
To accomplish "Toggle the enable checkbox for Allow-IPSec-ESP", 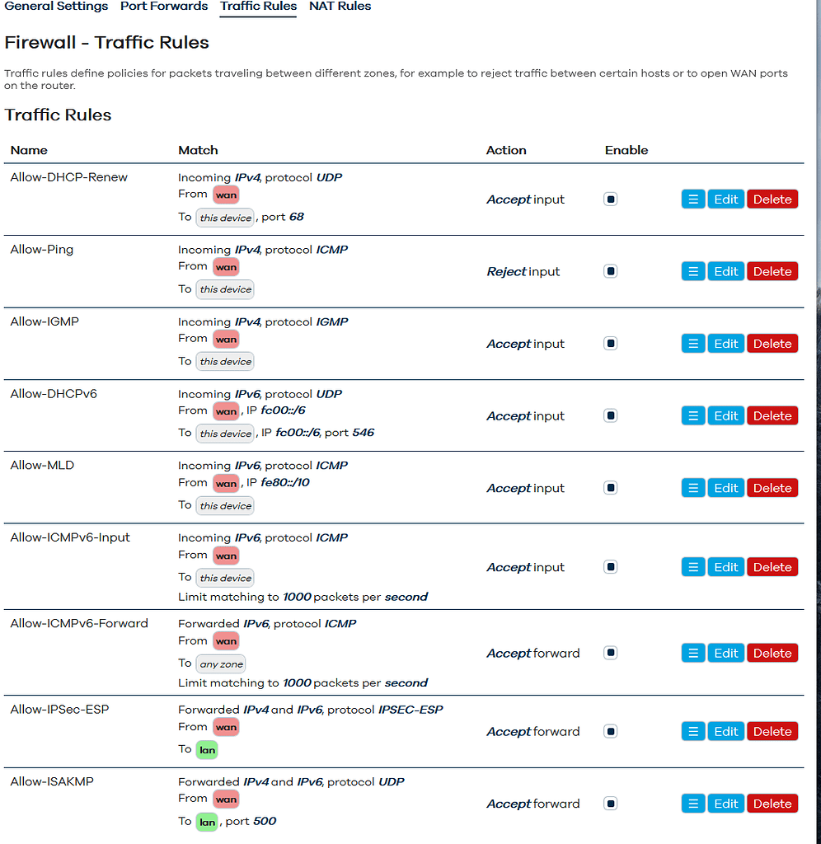I will coord(610,731).
